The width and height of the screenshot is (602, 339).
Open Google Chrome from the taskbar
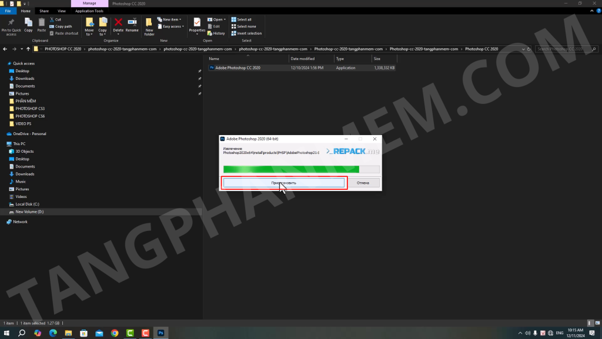pyautogui.click(x=115, y=333)
